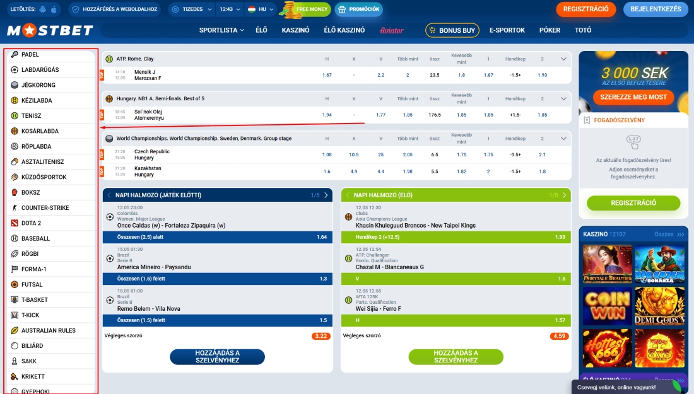View all casino games via Összes link
This screenshot has width=694, height=394.
(x=669, y=235)
